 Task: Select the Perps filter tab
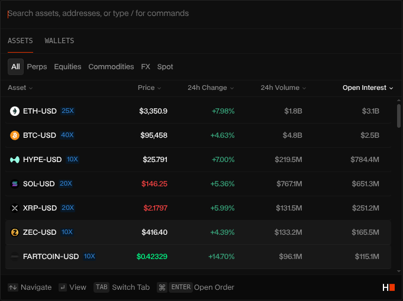click(37, 67)
